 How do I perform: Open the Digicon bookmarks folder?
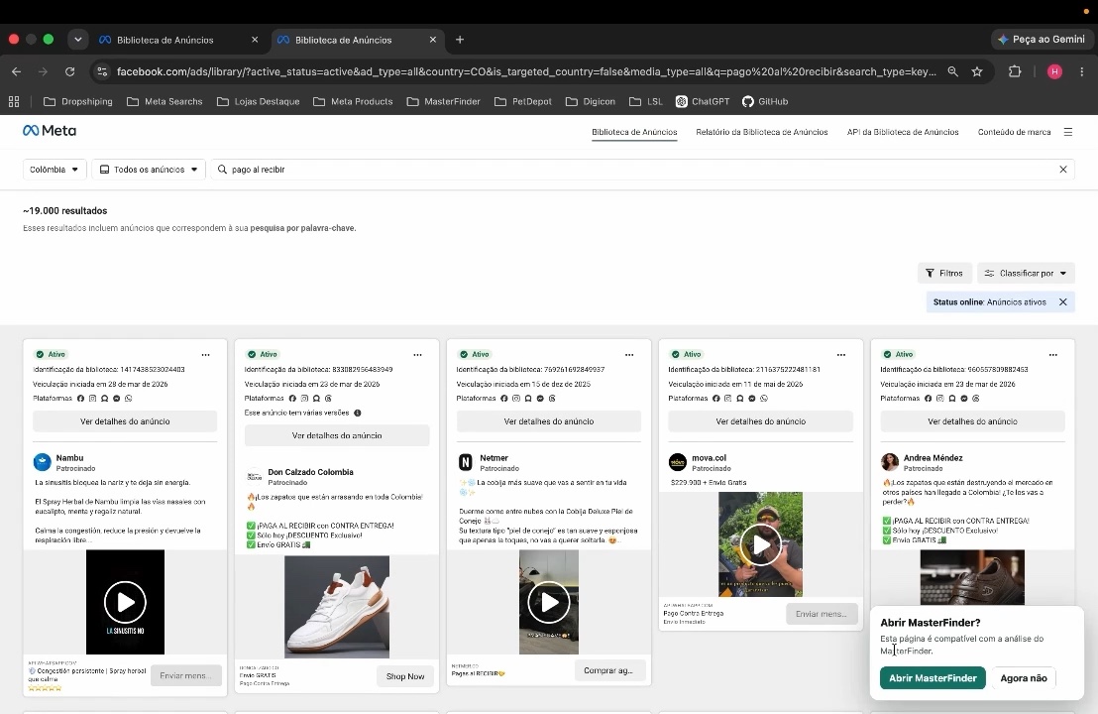591,101
